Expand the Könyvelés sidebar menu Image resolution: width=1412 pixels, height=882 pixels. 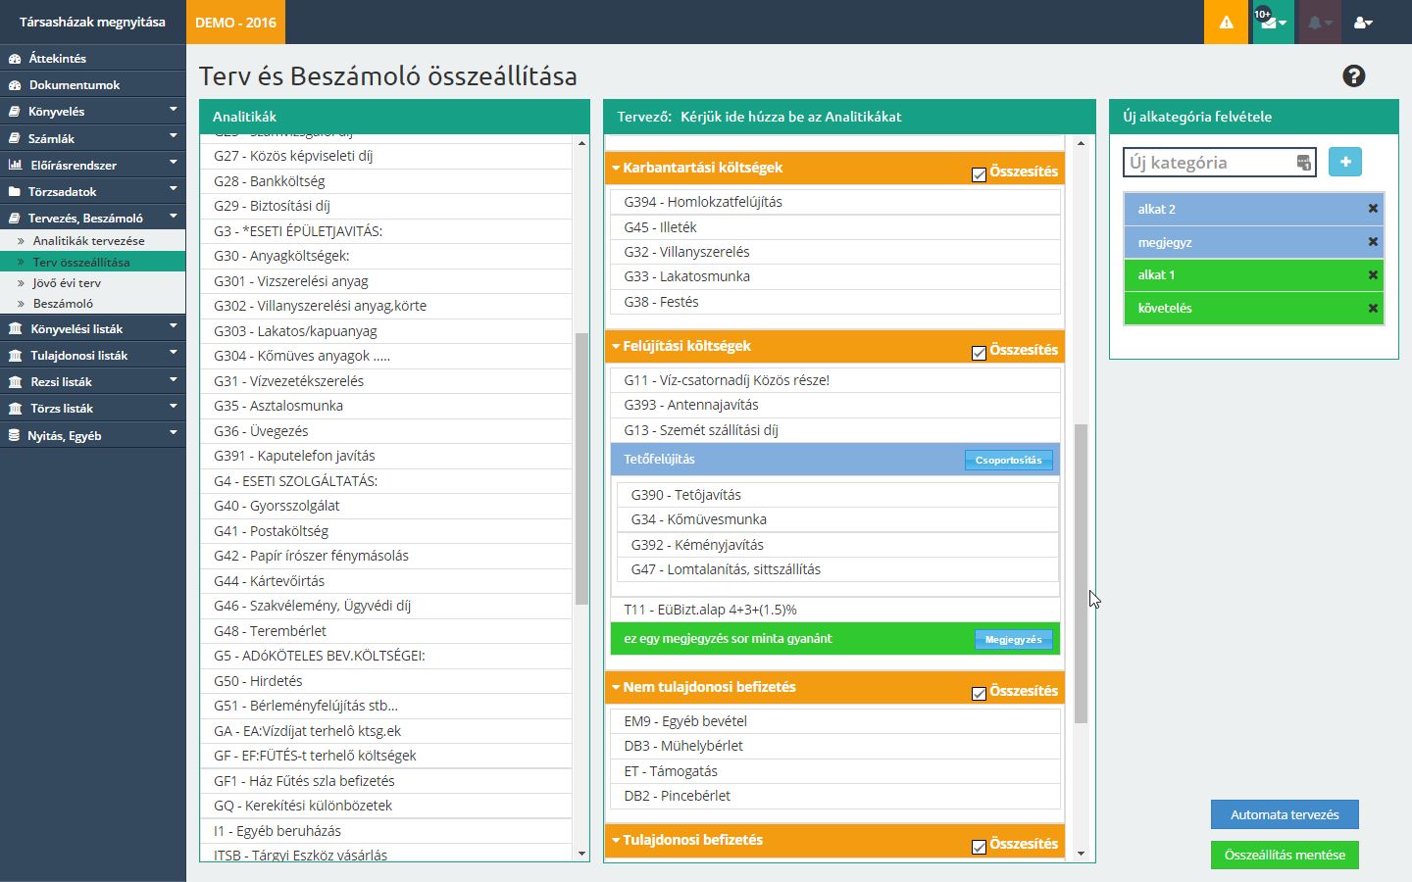pos(92,112)
